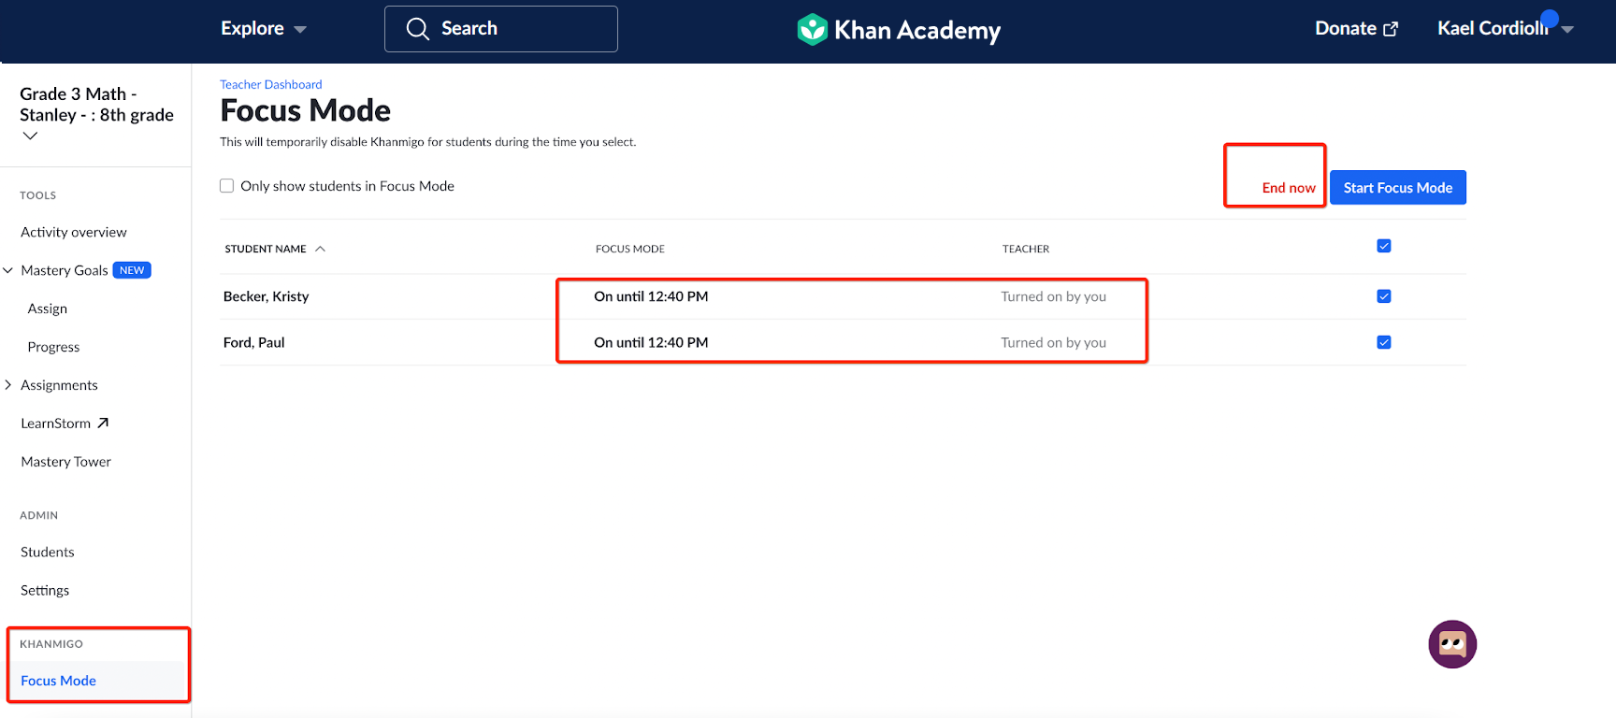Toggle Only show students in Focus Mode
Image resolution: width=1616 pixels, height=718 pixels.
pyautogui.click(x=226, y=186)
